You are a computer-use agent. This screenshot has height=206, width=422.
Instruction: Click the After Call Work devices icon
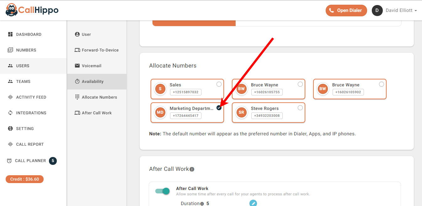[x=77, y=113]
